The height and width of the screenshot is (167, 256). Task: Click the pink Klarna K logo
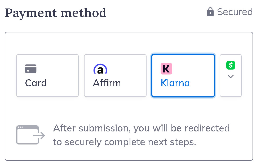pos(166,68)
